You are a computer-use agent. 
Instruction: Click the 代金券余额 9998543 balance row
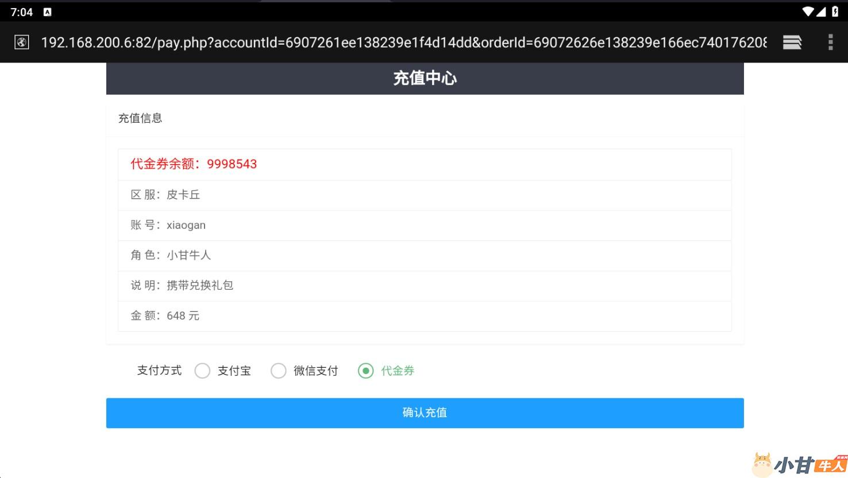[425, 164]
